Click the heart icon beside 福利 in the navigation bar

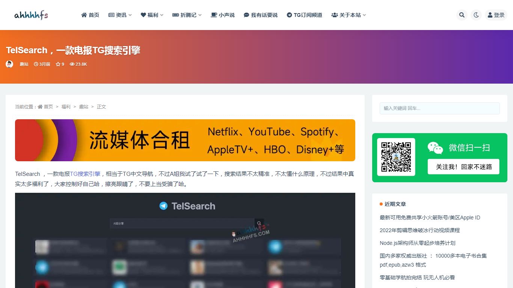143,15
